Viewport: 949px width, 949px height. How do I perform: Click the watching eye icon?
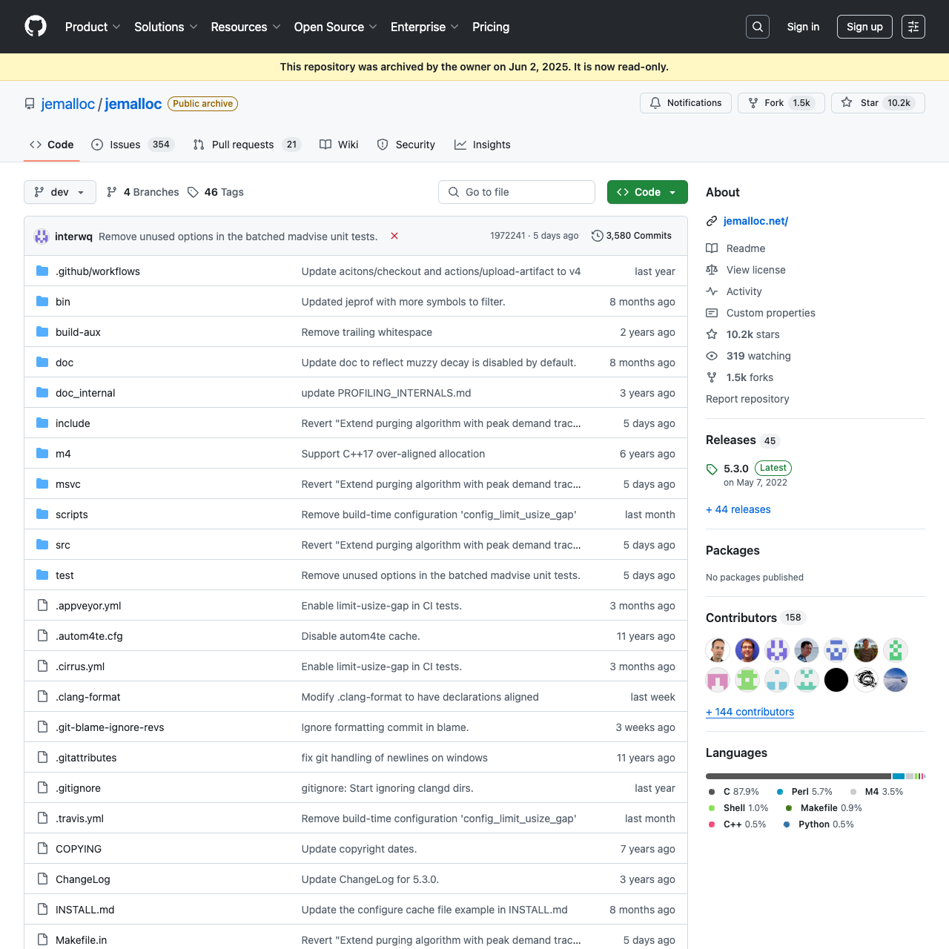712,356
